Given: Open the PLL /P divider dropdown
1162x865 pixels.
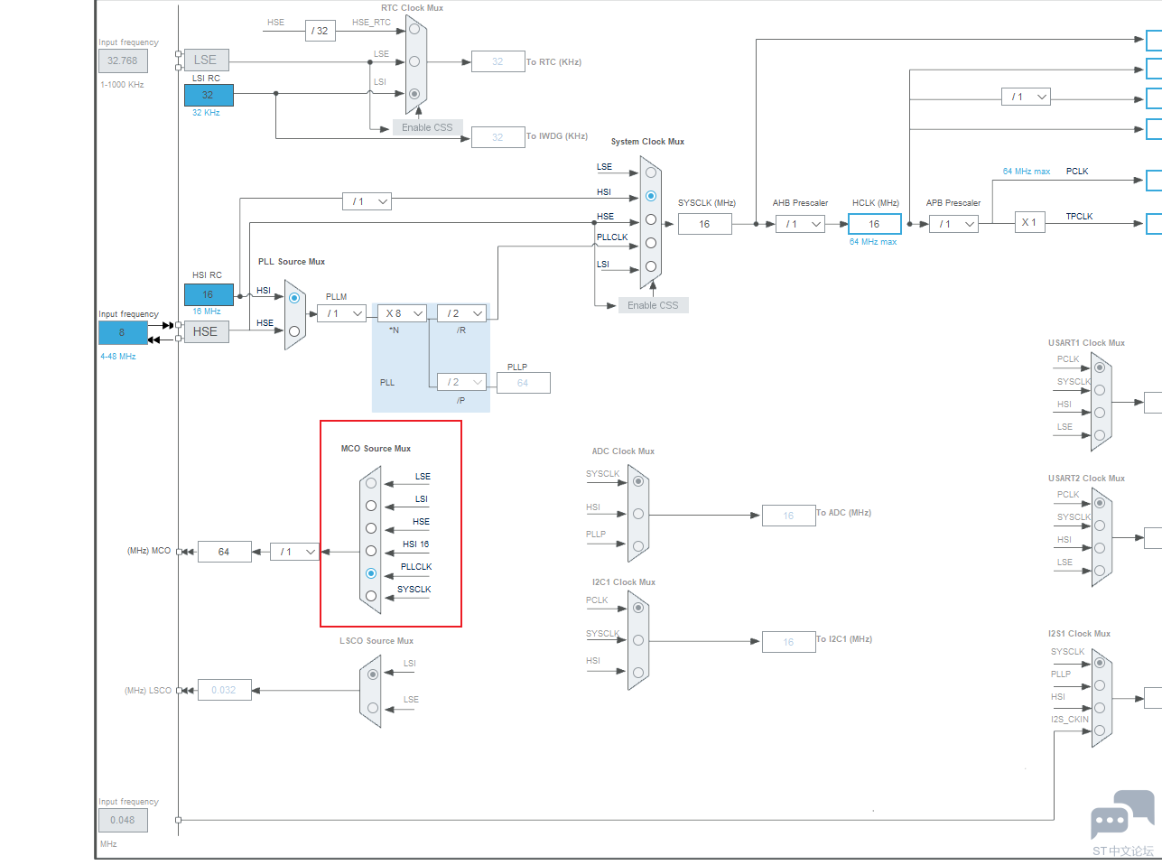Looking at the screenshot, I should [x=462, y=382].
